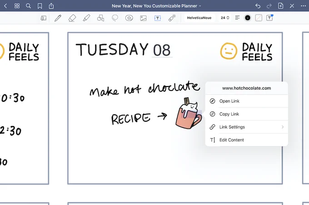
Task: Close the editing toolbar with X icon
Action: coord(292,6)
